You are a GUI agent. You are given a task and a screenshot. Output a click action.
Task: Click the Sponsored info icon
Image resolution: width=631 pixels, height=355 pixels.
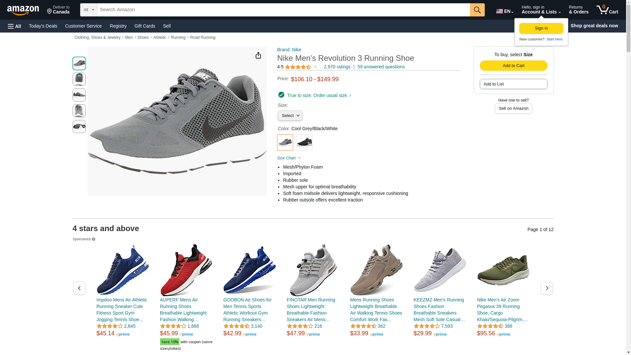(94, 239)
